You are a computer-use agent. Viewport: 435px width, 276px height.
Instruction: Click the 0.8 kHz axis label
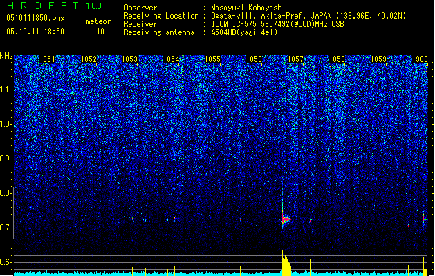coord(6,193)
